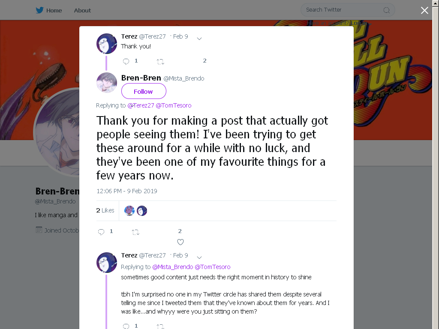Screen dimensions: 439x329
Task: Follow Bren-Bren
Action: tap(144, 91)
